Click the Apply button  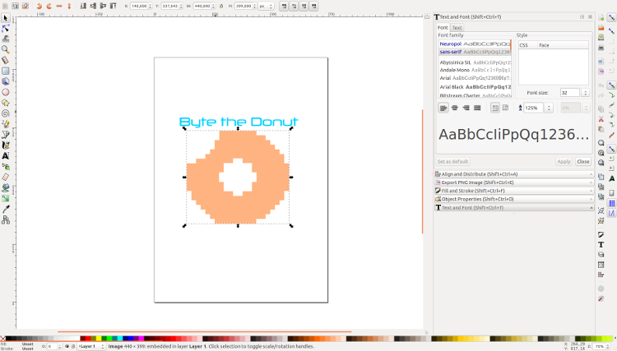(x=564, y=162)
